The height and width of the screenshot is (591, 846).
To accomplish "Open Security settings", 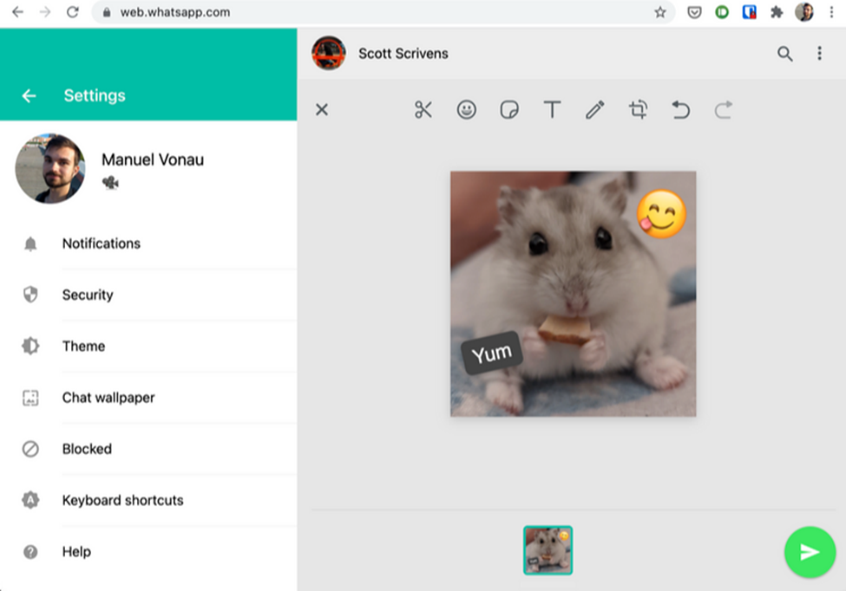I will (x=148, y=295).
